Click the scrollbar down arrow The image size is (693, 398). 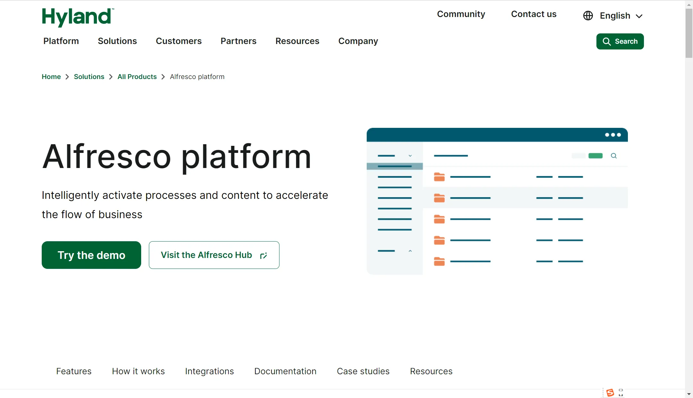(x=689, y=394)
